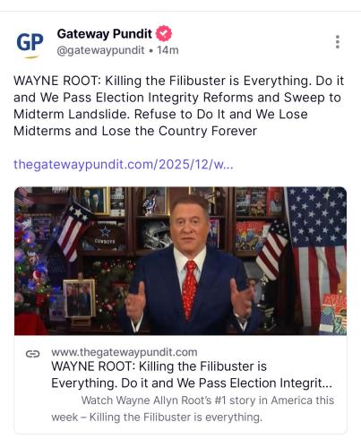The height and width of the screenshot is (448, 361).
Task: Open the preview card headline about Filibuster
Action: click(192, 375)
